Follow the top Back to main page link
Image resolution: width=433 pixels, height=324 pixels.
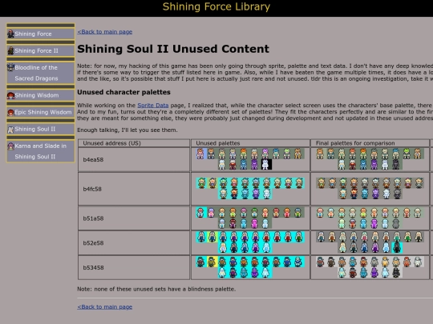coord(105,32)
